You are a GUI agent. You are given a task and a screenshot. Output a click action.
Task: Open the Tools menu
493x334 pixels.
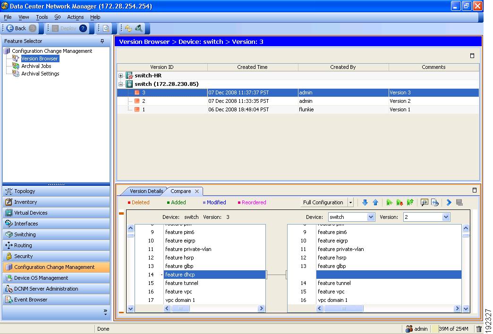42,17
